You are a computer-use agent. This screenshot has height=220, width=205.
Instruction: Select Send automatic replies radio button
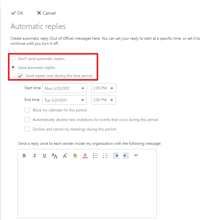(13, 68)
